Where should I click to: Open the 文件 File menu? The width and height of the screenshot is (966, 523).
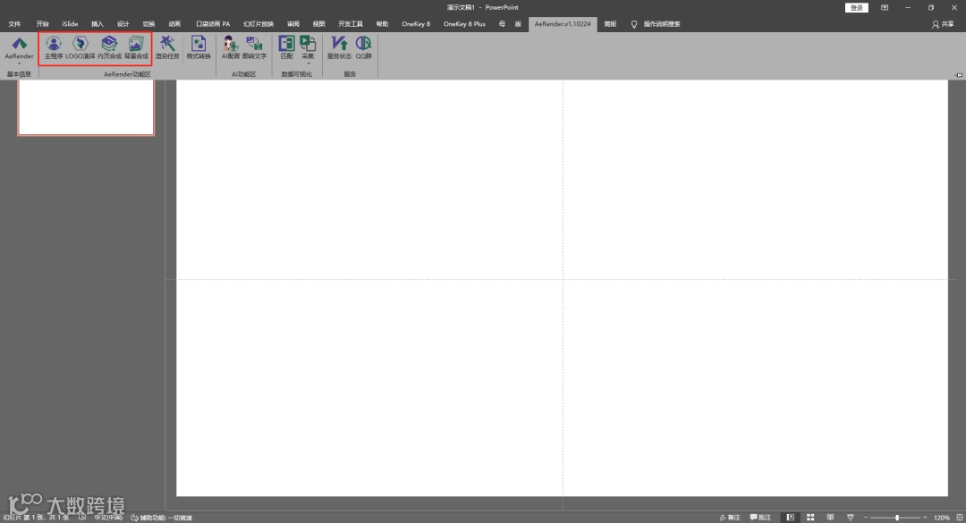point(15,24)
